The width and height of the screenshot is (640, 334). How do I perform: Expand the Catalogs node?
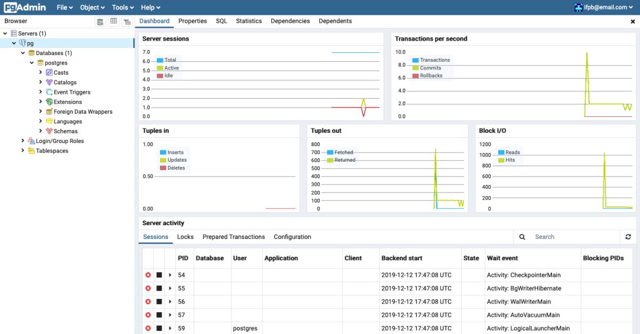41,82
